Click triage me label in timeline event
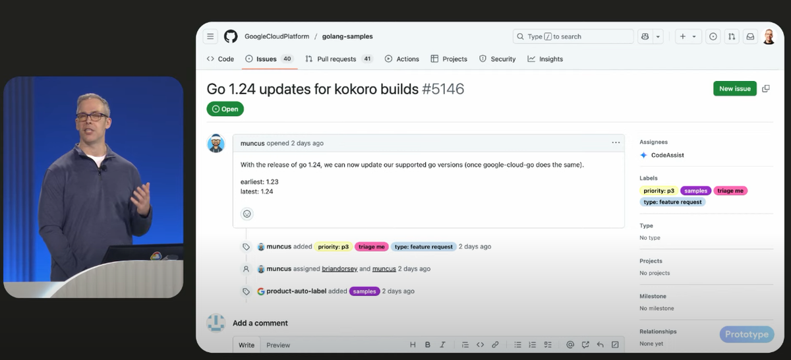791x360 pixels. [372, 247]
